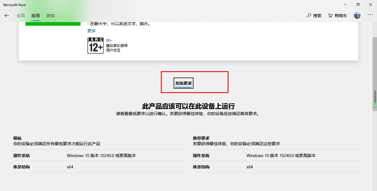Image resolution: width=377 pixels, height=191 pixels.
Task: Open the 购物车 shopping cart
Action: pyautogui.click(x=338, y=16)
